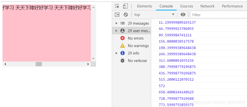
Task: Clear the console with the ban icon
Action: click(x=126, y=15)
